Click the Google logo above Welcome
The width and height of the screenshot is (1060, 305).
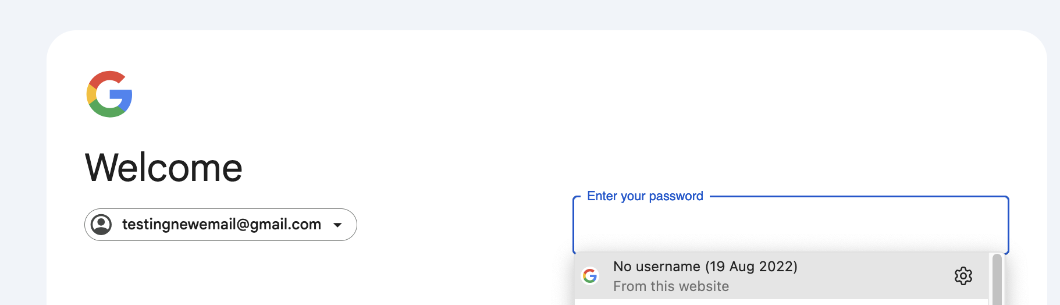tap(109, 94)
